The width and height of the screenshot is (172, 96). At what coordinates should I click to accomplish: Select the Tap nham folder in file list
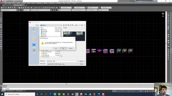pos(45,54)
